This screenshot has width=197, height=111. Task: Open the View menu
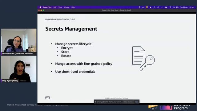click(x=60, y=7)
